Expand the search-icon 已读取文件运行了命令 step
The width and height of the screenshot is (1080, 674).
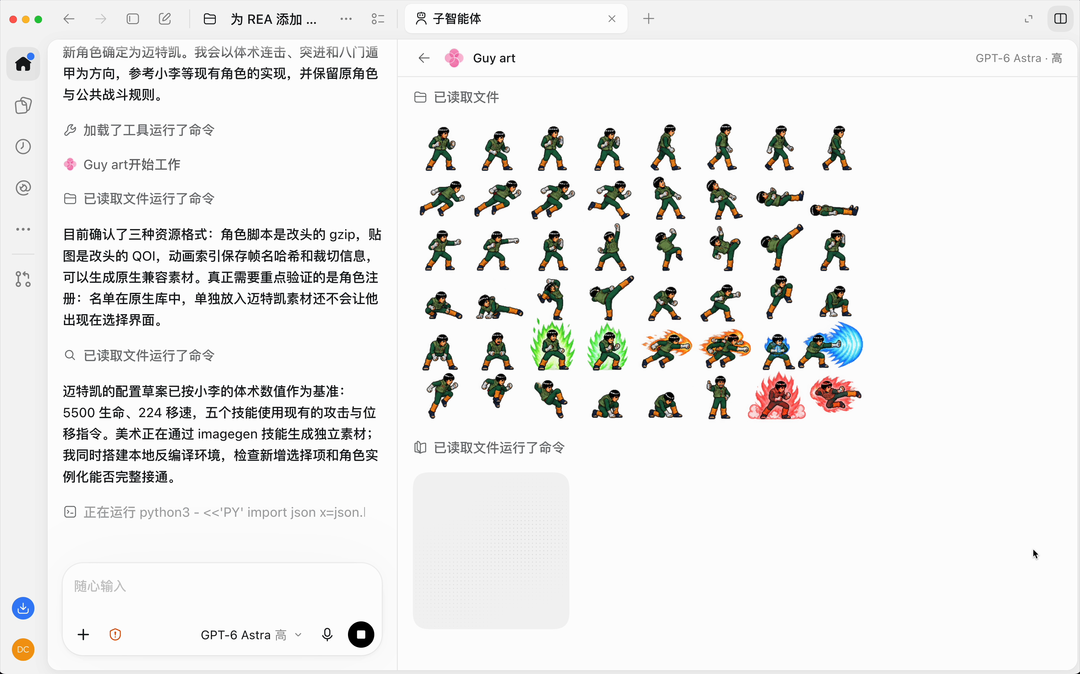[x=139, y=355]
